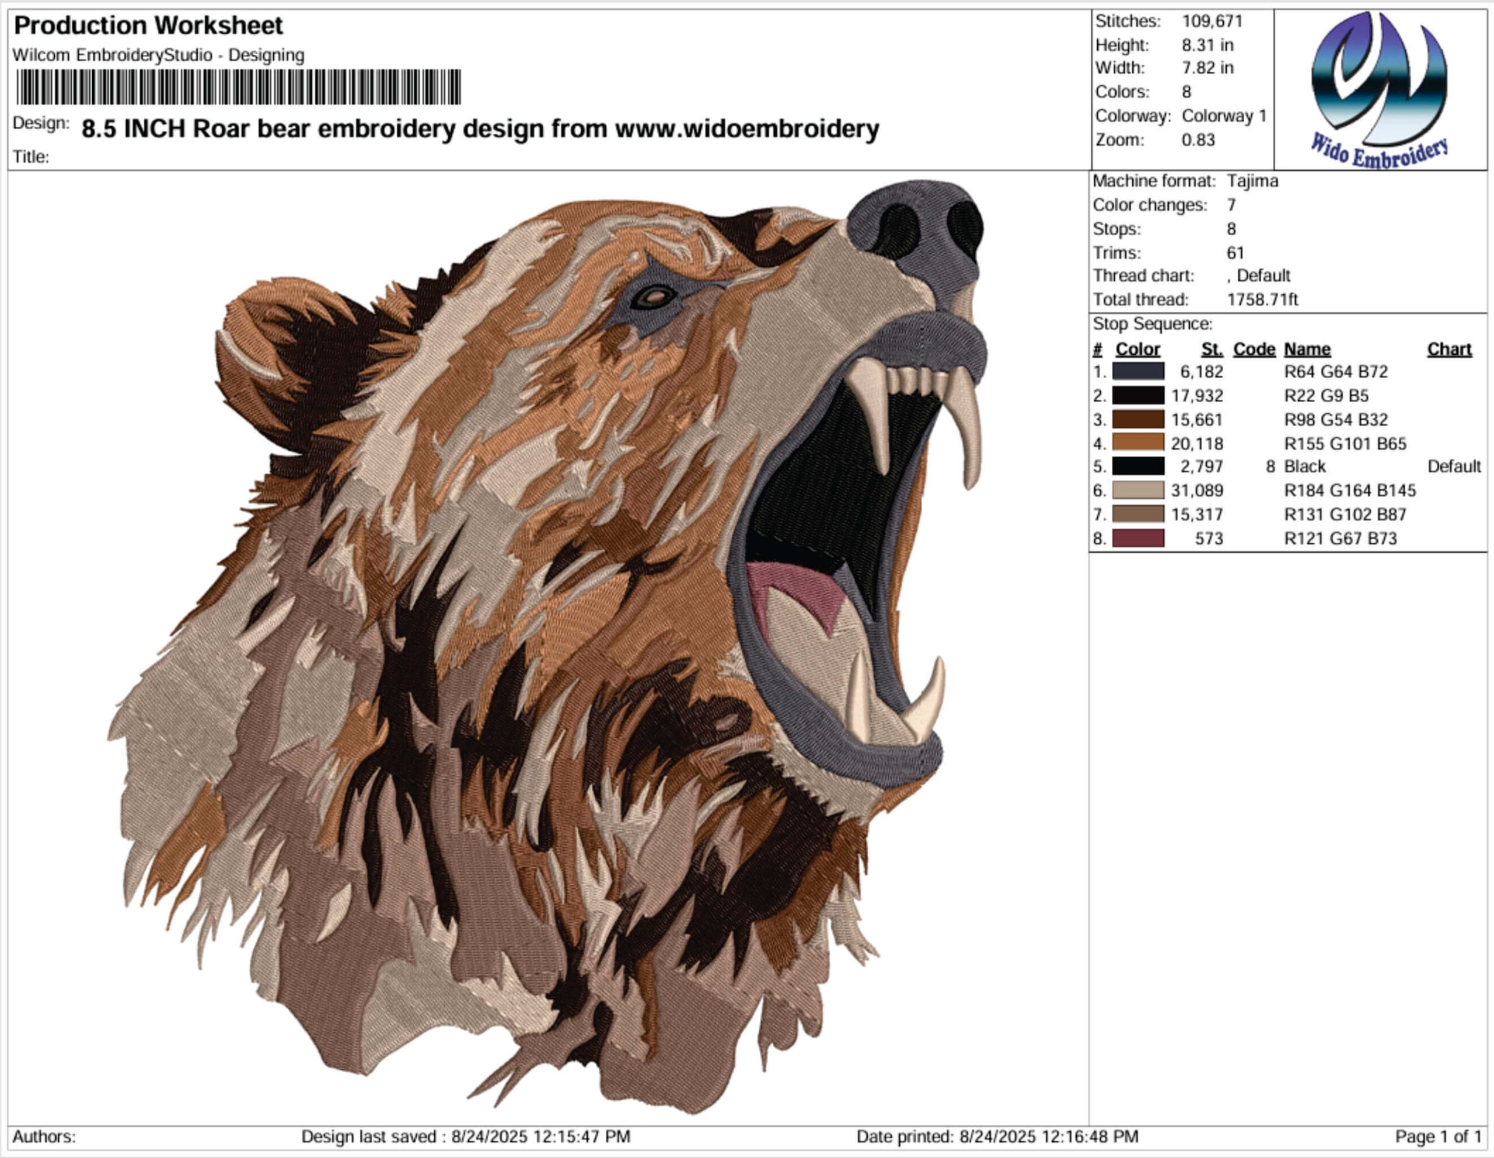
Task: Select the Black color swatch in row 5
Action: [1138, 466]
